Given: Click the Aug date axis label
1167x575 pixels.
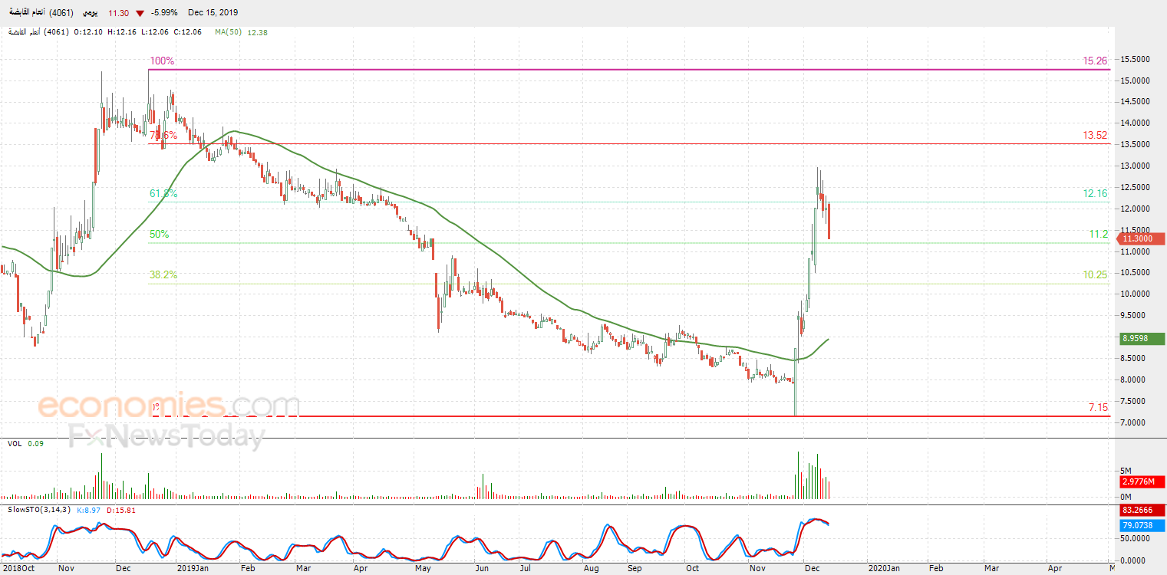Looking at the screenshot, I should (591, 569).
